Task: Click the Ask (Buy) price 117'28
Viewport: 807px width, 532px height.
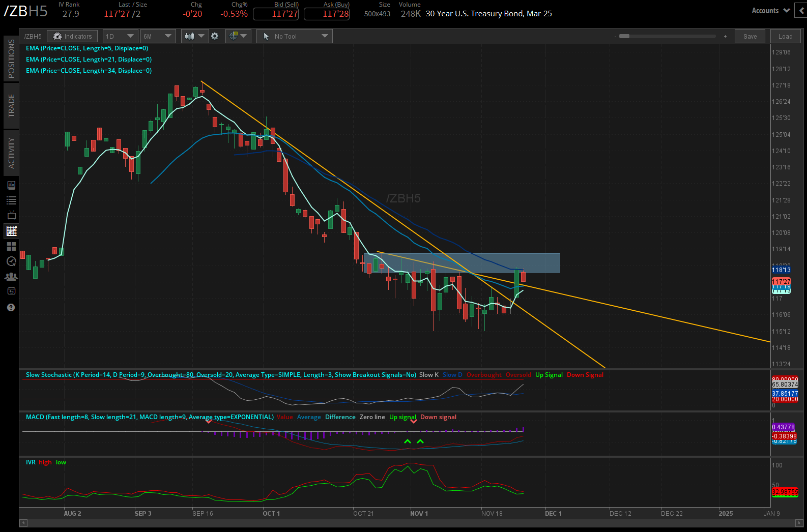Action: (x=327, y=14)
